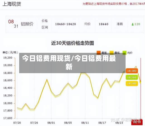Toggle the 最低 legend series swatch
The image size is (145, 126).
[112, 53]
